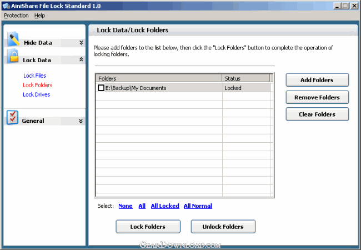
Task: Click the Add Folders button
Action: pos(317,80)
